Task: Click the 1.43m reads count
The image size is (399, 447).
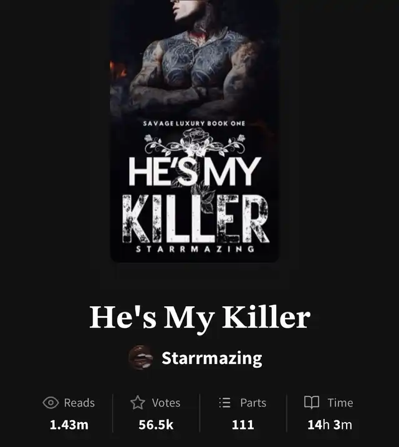Action: click(x=69, y=425)
